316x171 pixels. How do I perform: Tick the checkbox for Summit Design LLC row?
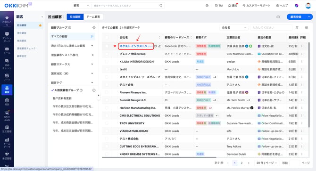point(107,100)
